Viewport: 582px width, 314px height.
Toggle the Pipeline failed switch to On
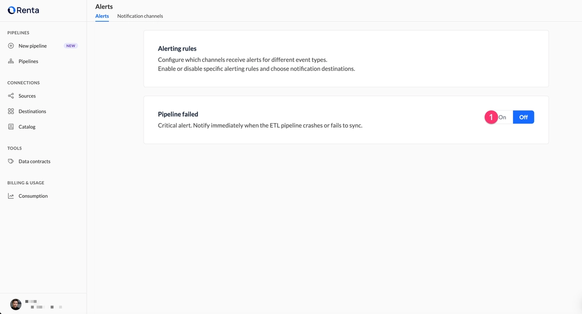click(502, 117)
